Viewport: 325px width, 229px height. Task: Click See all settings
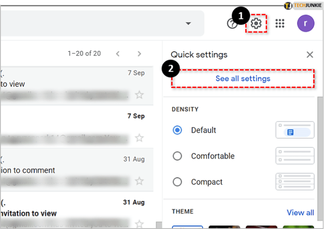(x=243, y=79)
